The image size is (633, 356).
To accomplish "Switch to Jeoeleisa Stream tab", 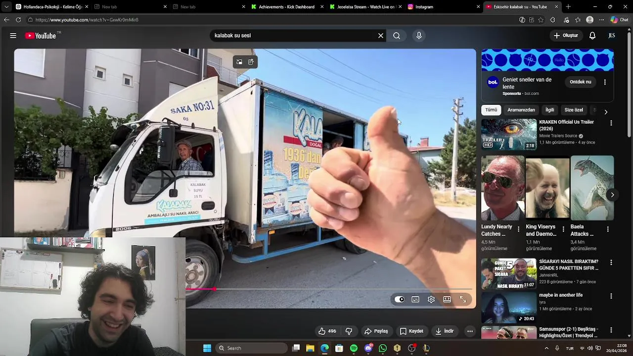I will [x=366, y=7].
